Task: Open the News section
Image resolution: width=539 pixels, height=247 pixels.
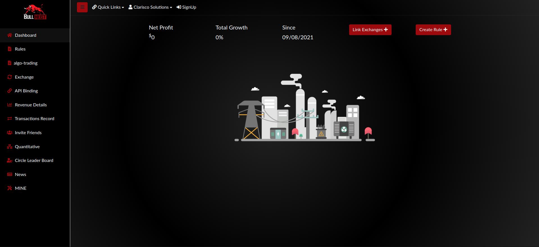Action: click(35, 175)
